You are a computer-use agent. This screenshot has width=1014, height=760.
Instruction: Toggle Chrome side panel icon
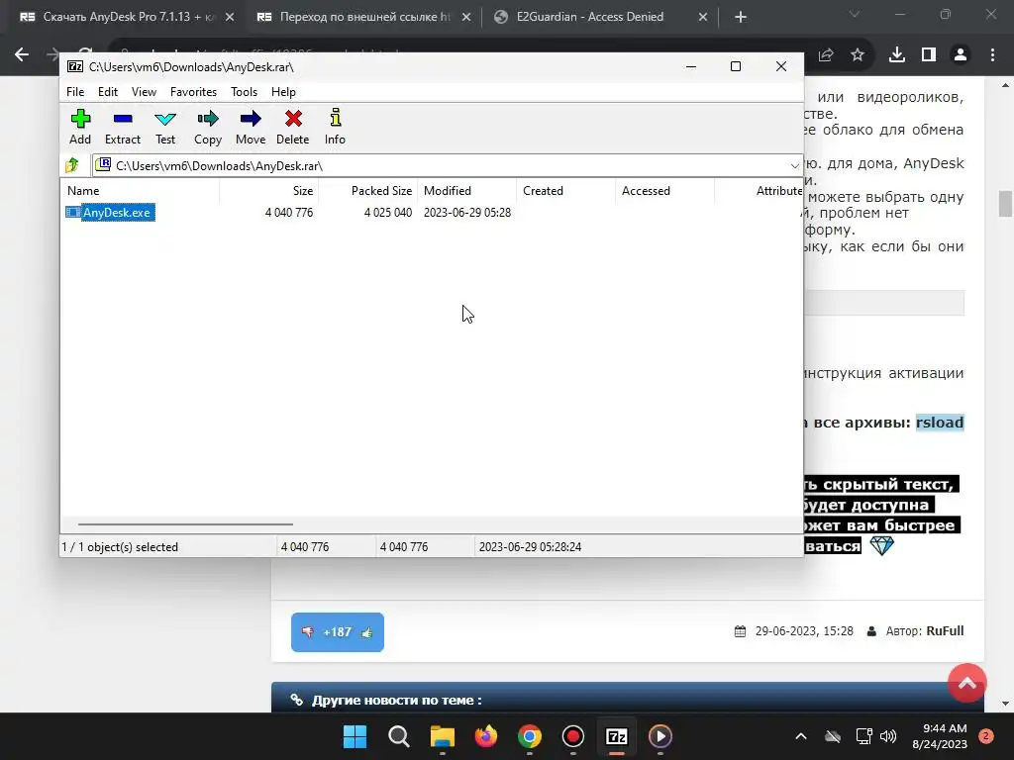coord(929,55)
